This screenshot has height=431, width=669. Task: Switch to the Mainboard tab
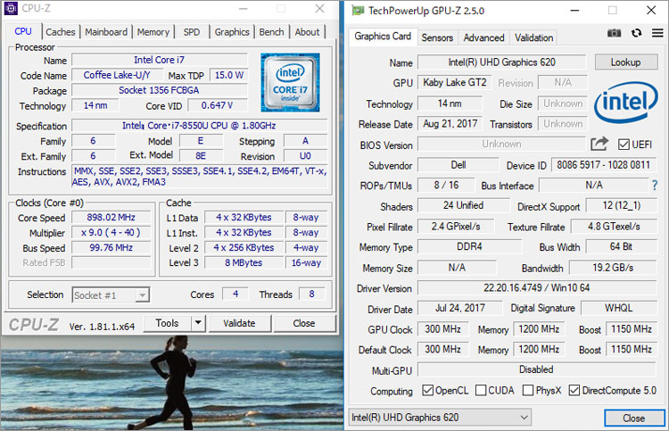tap(106, 32)
